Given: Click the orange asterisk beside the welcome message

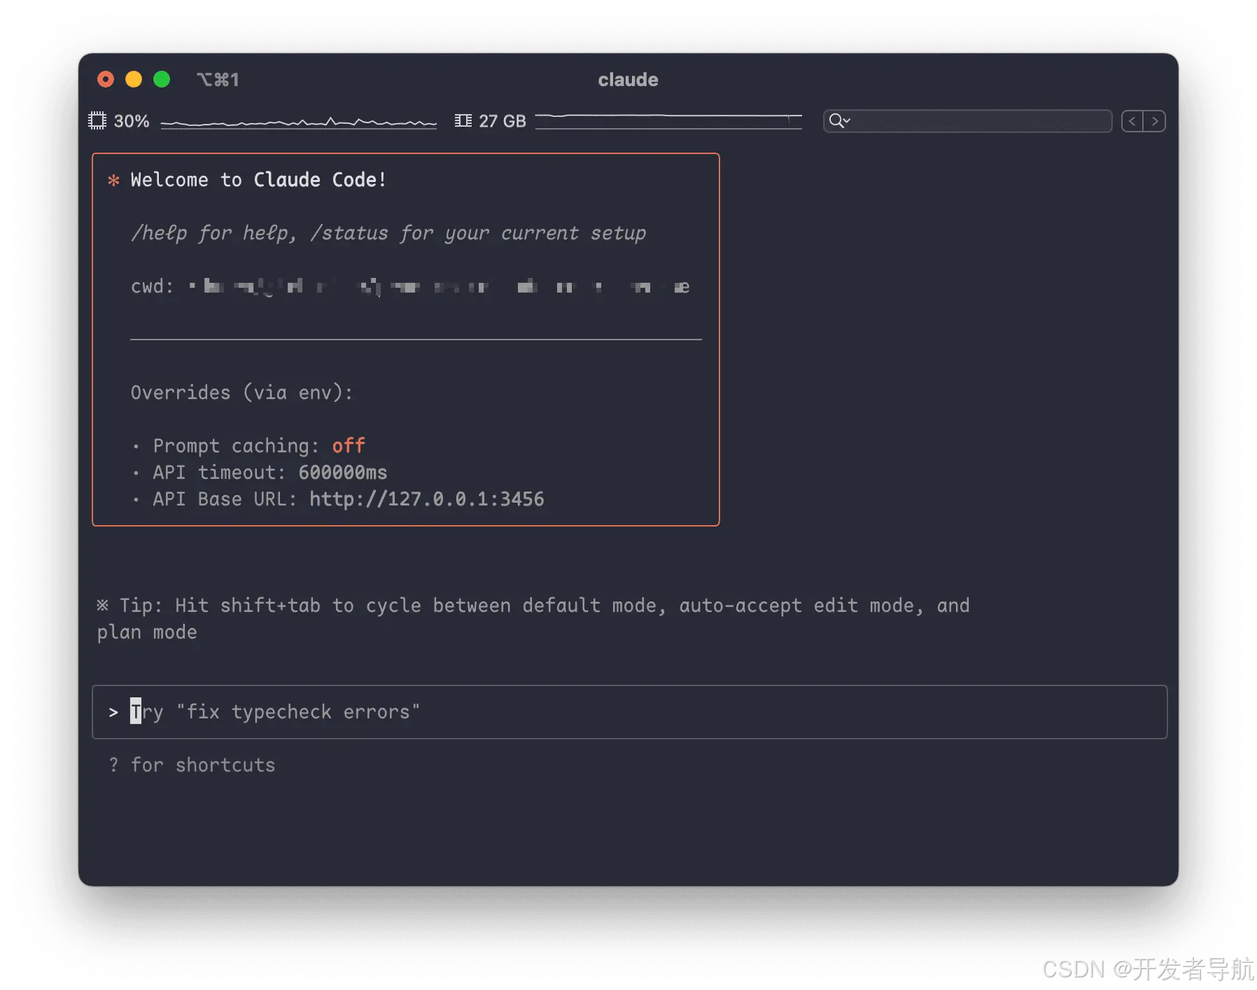Looking at the screenshot, I should point(114,180).
